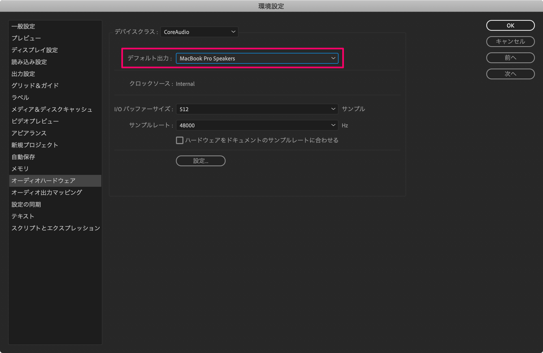
Task: Go to next page with 次へ
Action: pyautogui.click(x=511, y=74)
